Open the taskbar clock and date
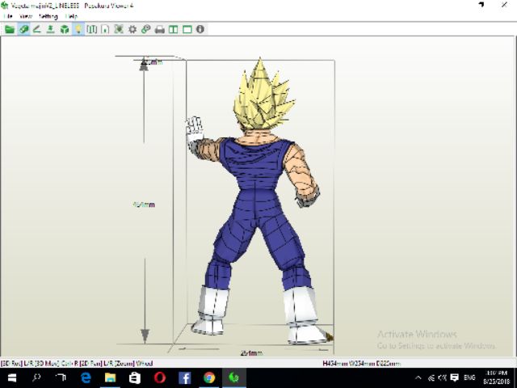The height and width of the screenshot is (388, 517). point(497,377)
